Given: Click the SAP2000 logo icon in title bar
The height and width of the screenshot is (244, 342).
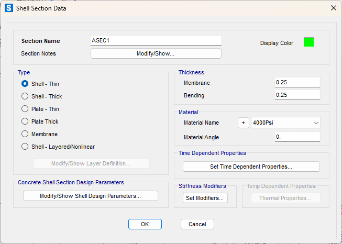Looking at the screenshot, I should click(9, 8).
